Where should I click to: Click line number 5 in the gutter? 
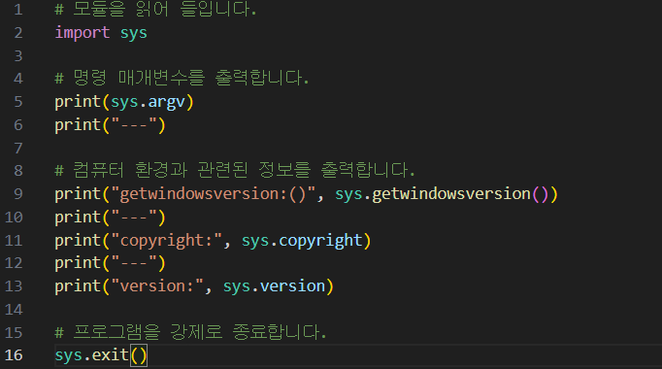tap(18, 102)
